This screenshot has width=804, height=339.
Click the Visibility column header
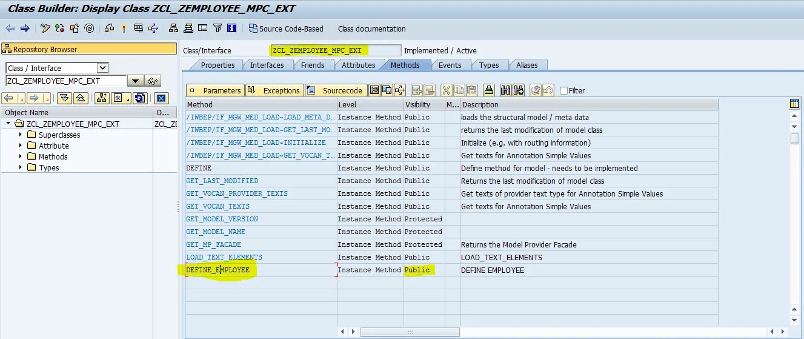424,104
